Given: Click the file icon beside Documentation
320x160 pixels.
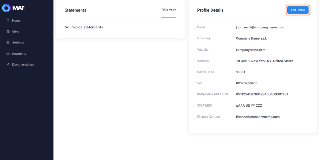Looking at the screenshot, I should click(x=8, y=65).
